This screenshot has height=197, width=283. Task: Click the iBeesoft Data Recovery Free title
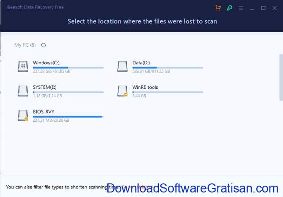(x=35, y=7)
